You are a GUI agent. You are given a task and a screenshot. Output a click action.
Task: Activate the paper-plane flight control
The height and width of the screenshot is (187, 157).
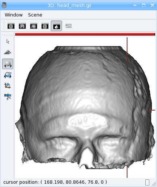tap(8, 52)
